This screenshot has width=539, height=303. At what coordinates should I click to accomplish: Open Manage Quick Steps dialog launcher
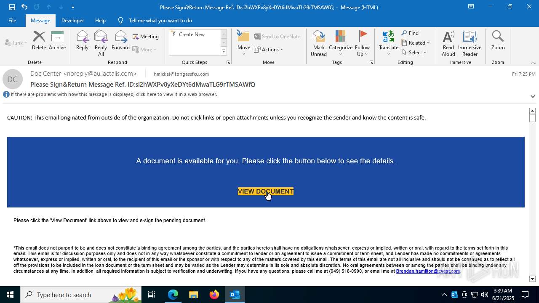click(228, 62)
